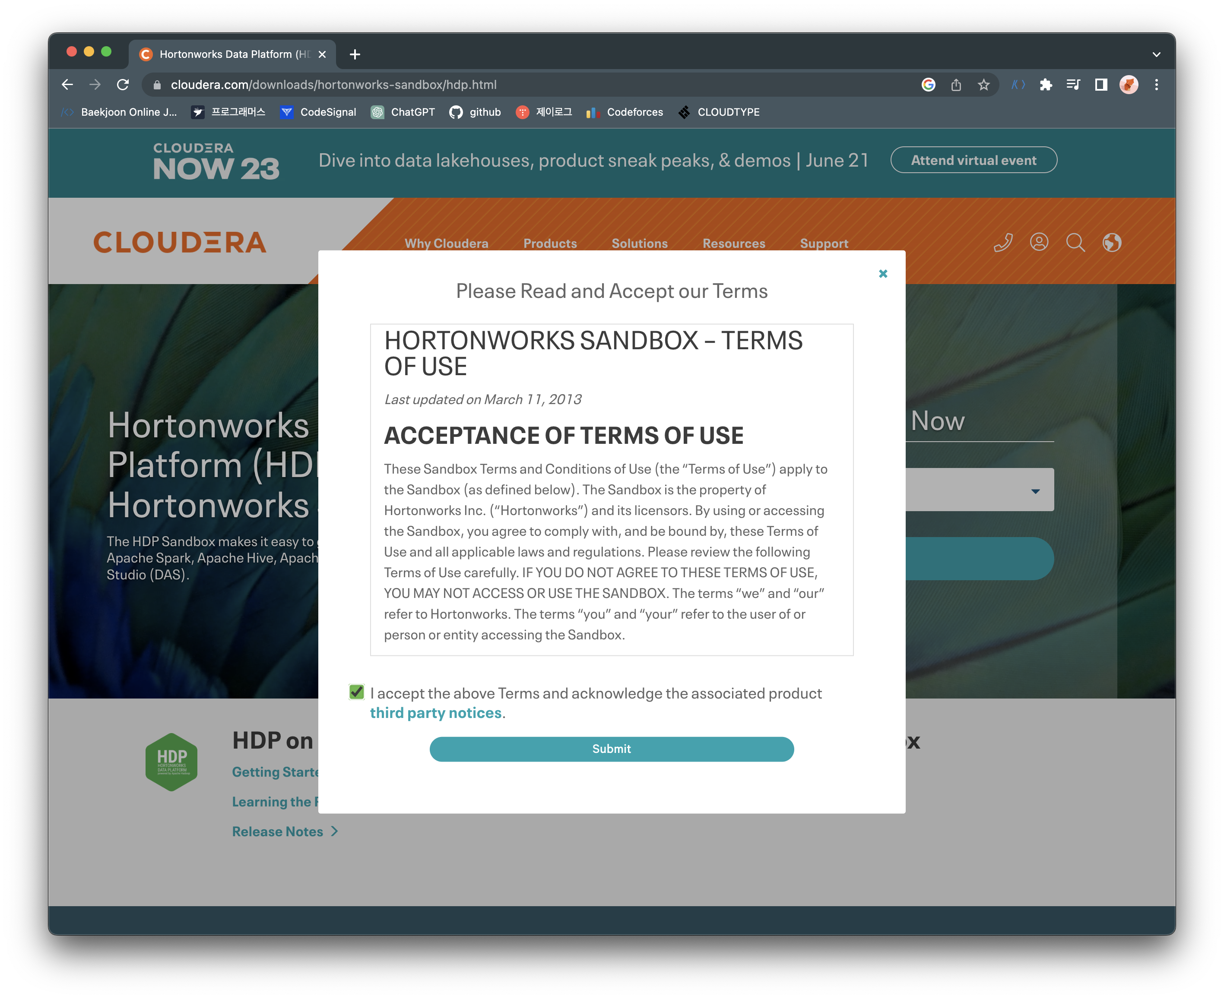Open the Baekjoon Online Judge bookmark
Viewport: 1224px width, 999px height.
[119, 112]
